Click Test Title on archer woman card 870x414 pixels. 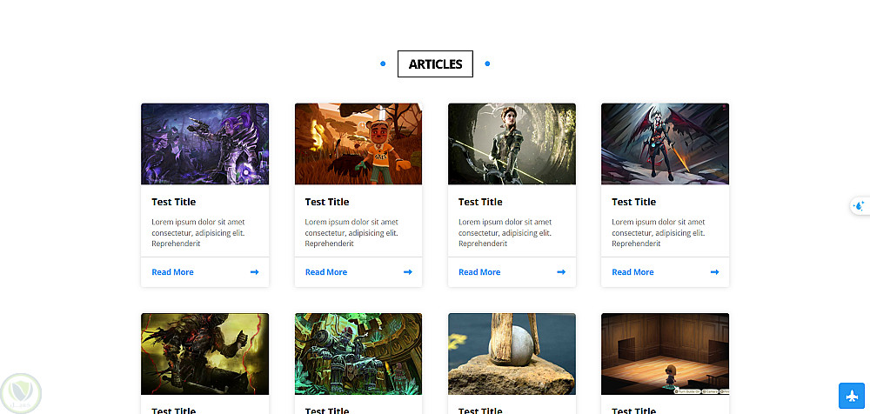tap(480, 202)
